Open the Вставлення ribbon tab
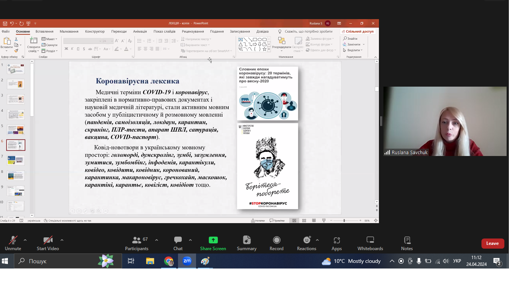 tap(44, 31)
